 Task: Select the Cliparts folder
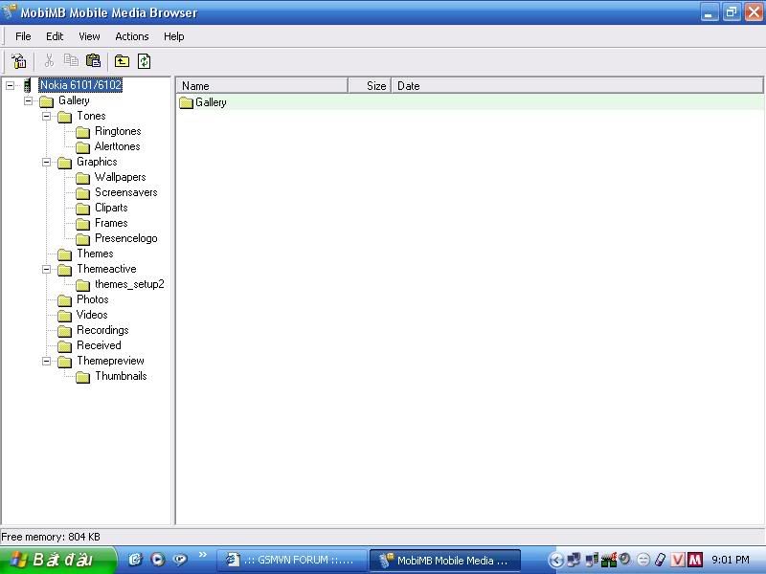click(111, 208)
